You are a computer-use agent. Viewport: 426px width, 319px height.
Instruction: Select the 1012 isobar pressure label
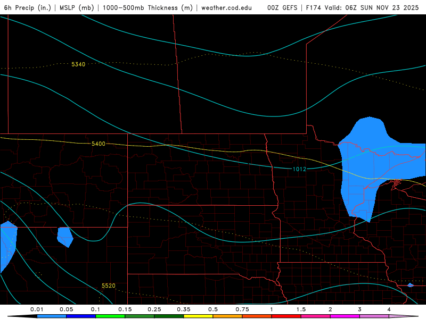[x=299, y=169]
